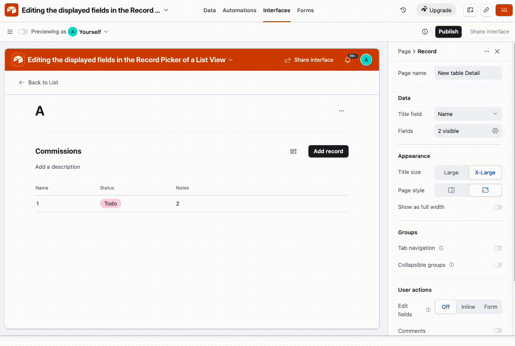The image size is (515, 346).
Task: Click the info icon next to Publish
Action: click(425, 32)
